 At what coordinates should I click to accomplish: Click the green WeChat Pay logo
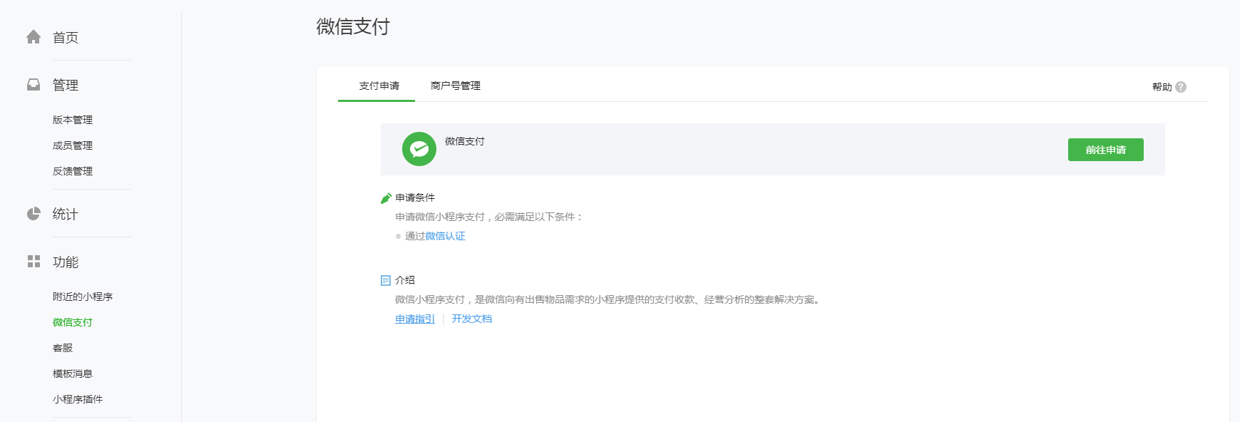click(x=419, y=149)
